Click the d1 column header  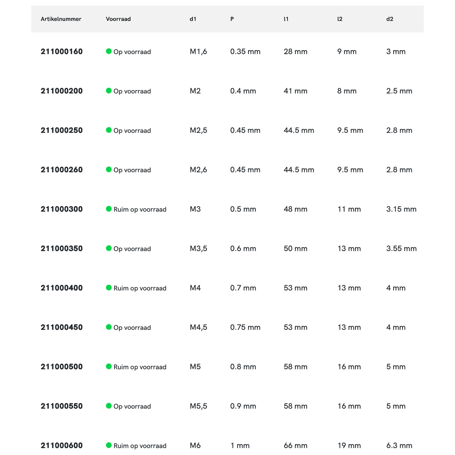193,19
